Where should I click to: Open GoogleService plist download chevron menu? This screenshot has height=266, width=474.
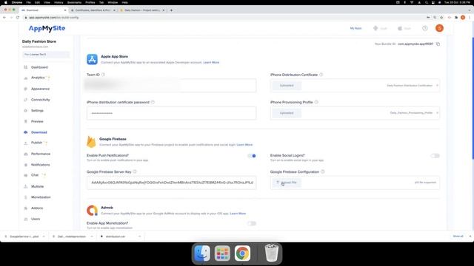(44, 236)
